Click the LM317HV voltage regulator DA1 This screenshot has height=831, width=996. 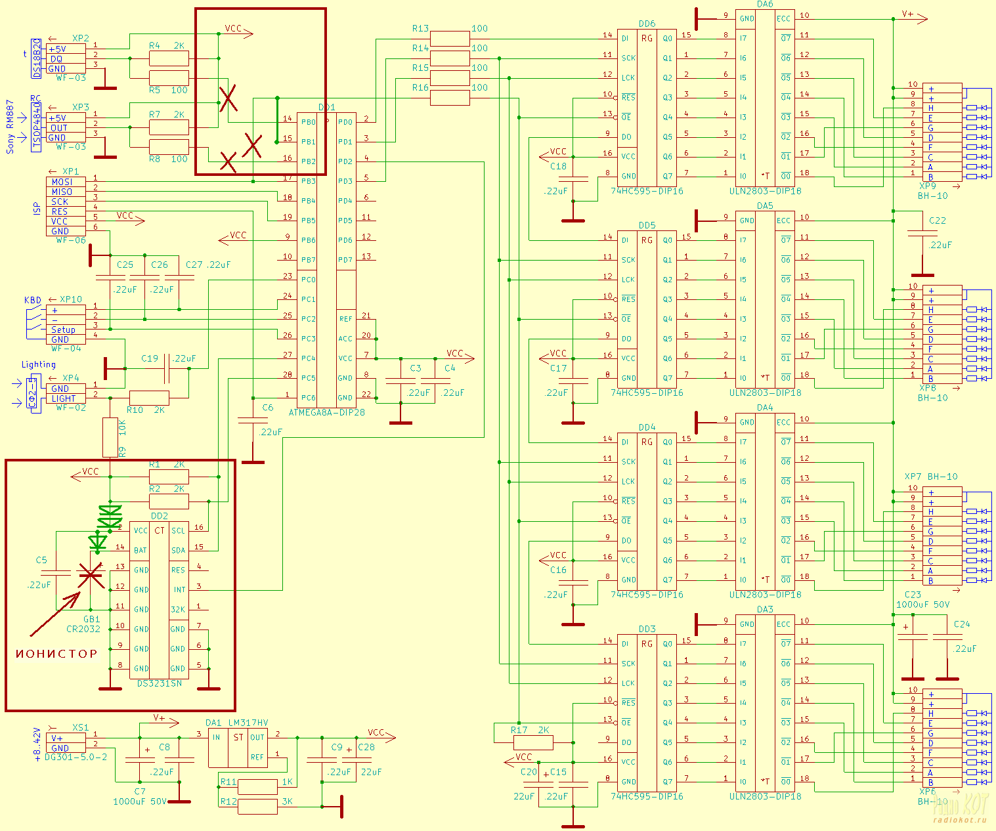(x=238, y=747)
